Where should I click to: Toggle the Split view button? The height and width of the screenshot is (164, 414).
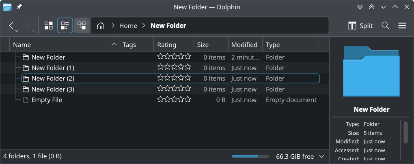point(360,26)
